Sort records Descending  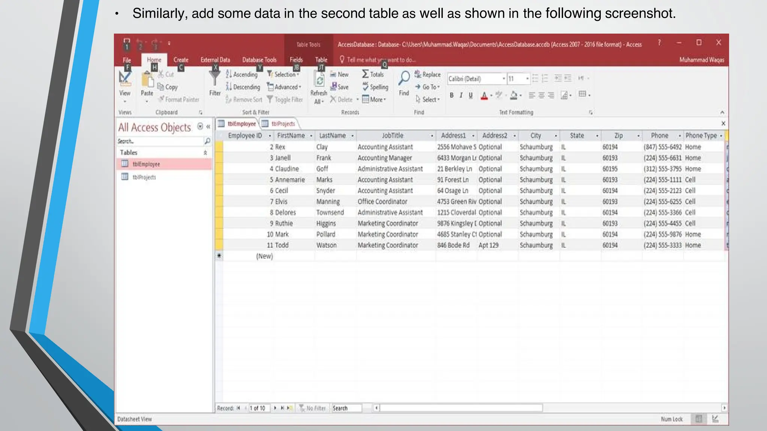(x=243, y=87)
